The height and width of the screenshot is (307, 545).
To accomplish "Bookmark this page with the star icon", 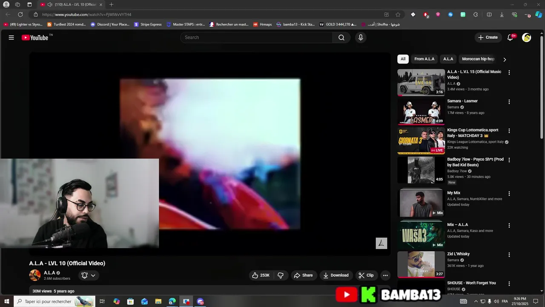I will 398,14.
